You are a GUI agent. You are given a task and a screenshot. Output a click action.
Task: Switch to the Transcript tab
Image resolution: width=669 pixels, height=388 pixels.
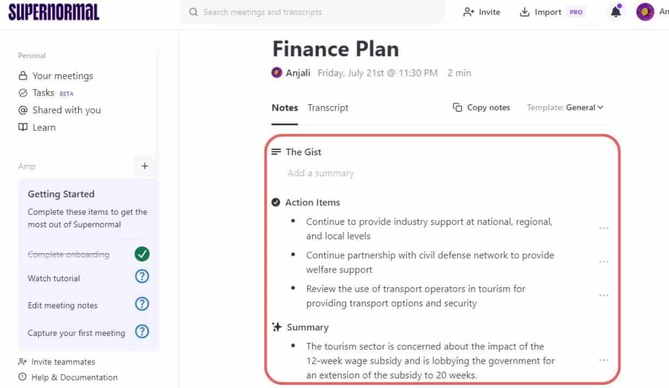(328, 108)
